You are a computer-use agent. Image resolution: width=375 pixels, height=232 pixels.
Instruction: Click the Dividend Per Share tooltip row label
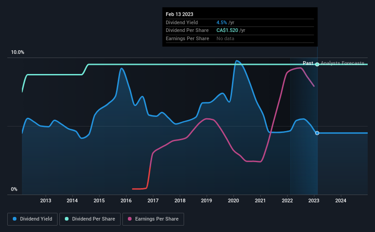pos(187,31)
